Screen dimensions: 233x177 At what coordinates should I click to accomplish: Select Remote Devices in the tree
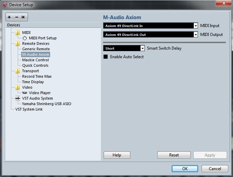point(36,43)
